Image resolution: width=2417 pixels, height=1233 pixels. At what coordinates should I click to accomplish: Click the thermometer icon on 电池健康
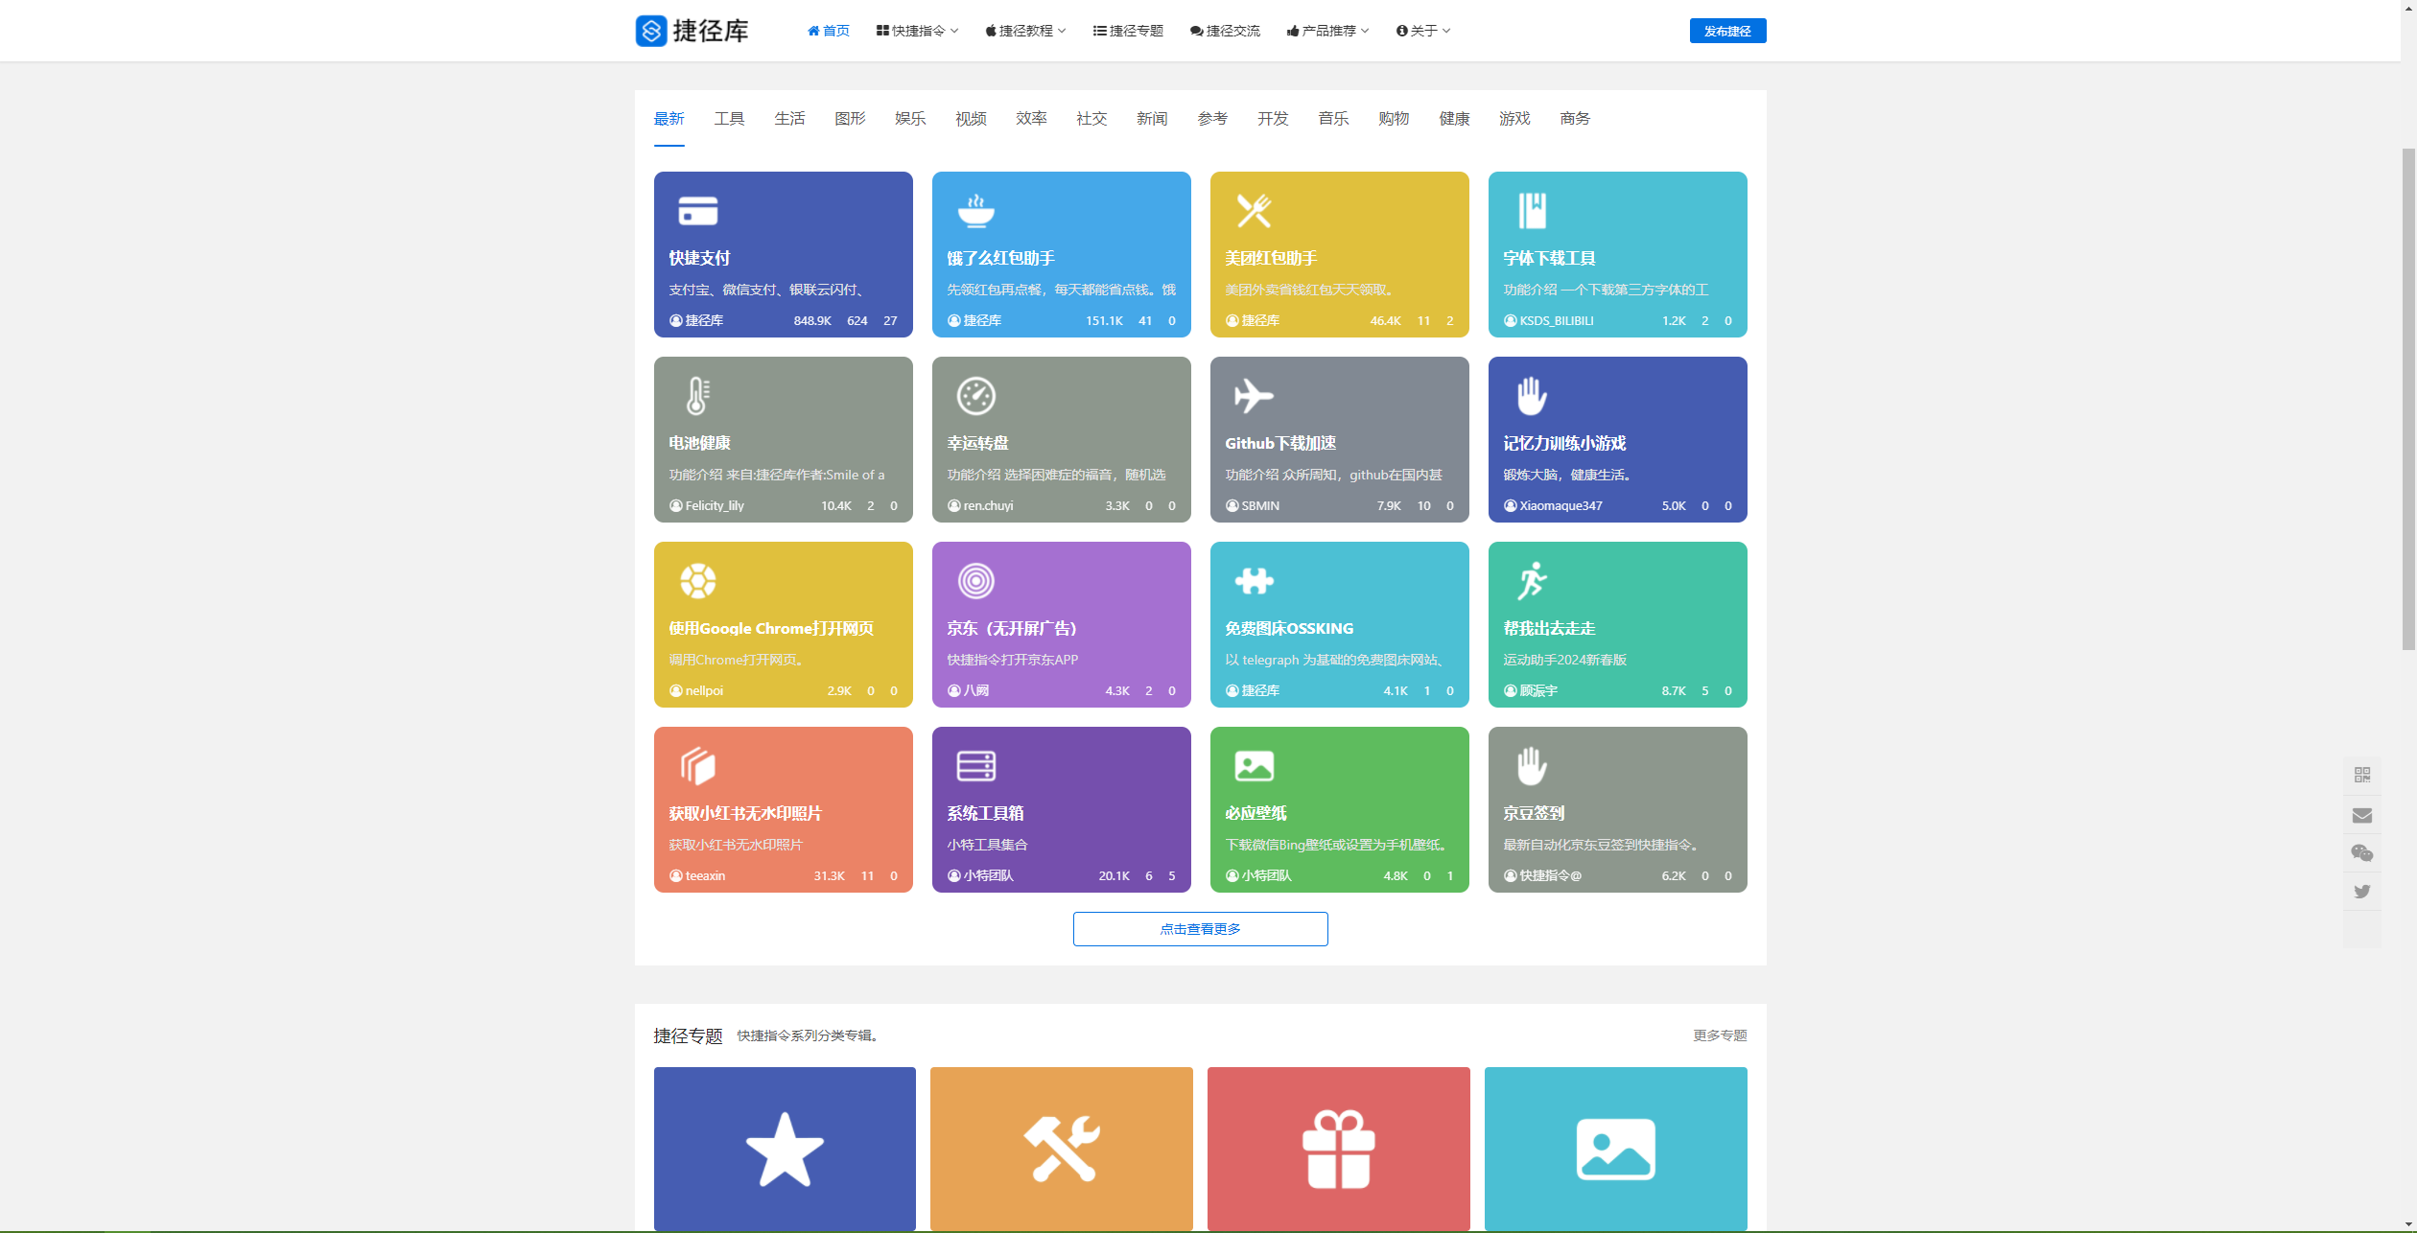point(697,395)
